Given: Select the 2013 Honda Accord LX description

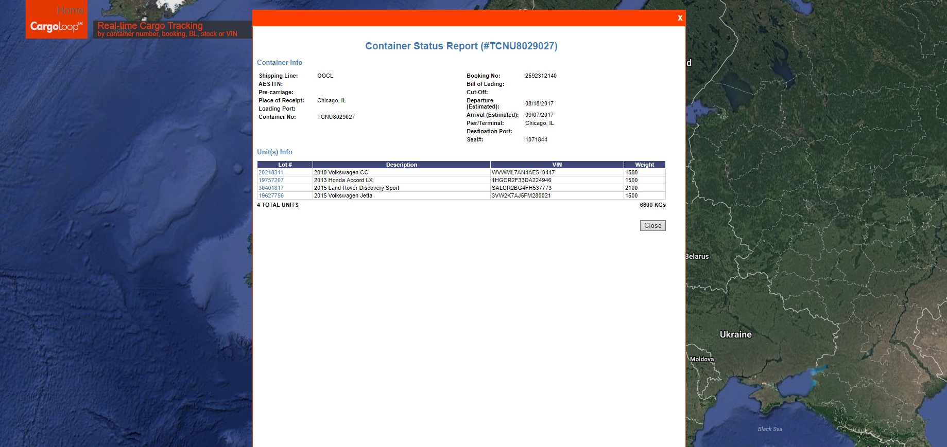Looking at the screenshot, I should pos(343,180).
